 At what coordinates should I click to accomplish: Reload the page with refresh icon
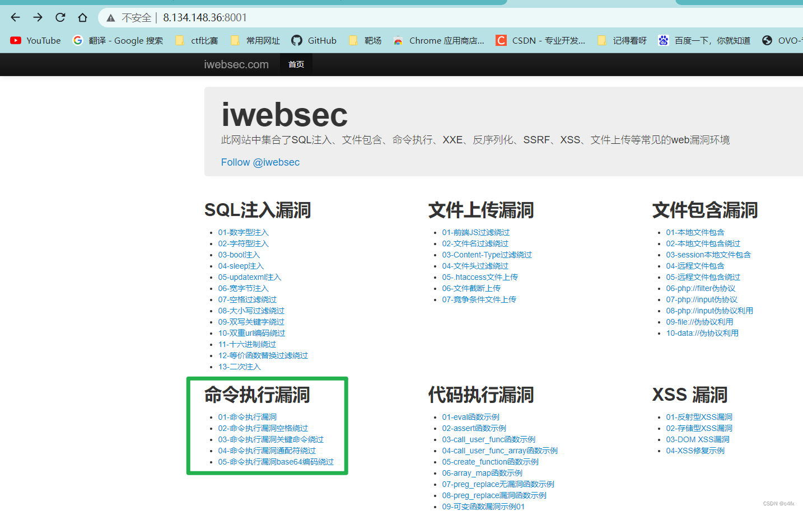[60, 17]
